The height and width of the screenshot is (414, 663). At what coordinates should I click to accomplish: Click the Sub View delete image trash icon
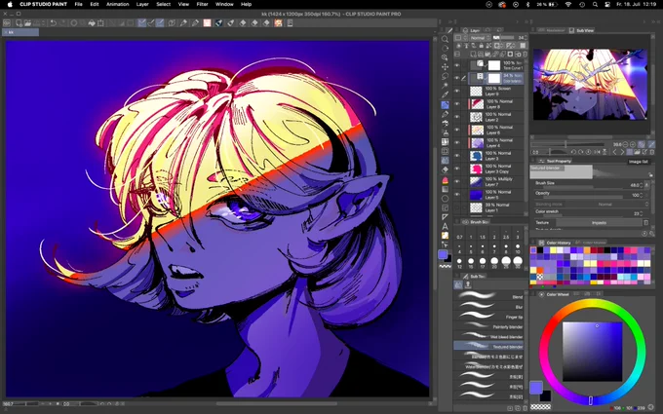click(x=651, y=152)
